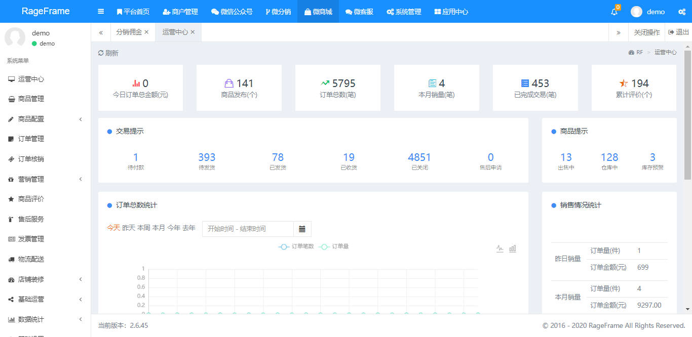692x337 pixels.
Task: Expand the 店铺装修 sidebar submenu
Action: pos(46,279)
